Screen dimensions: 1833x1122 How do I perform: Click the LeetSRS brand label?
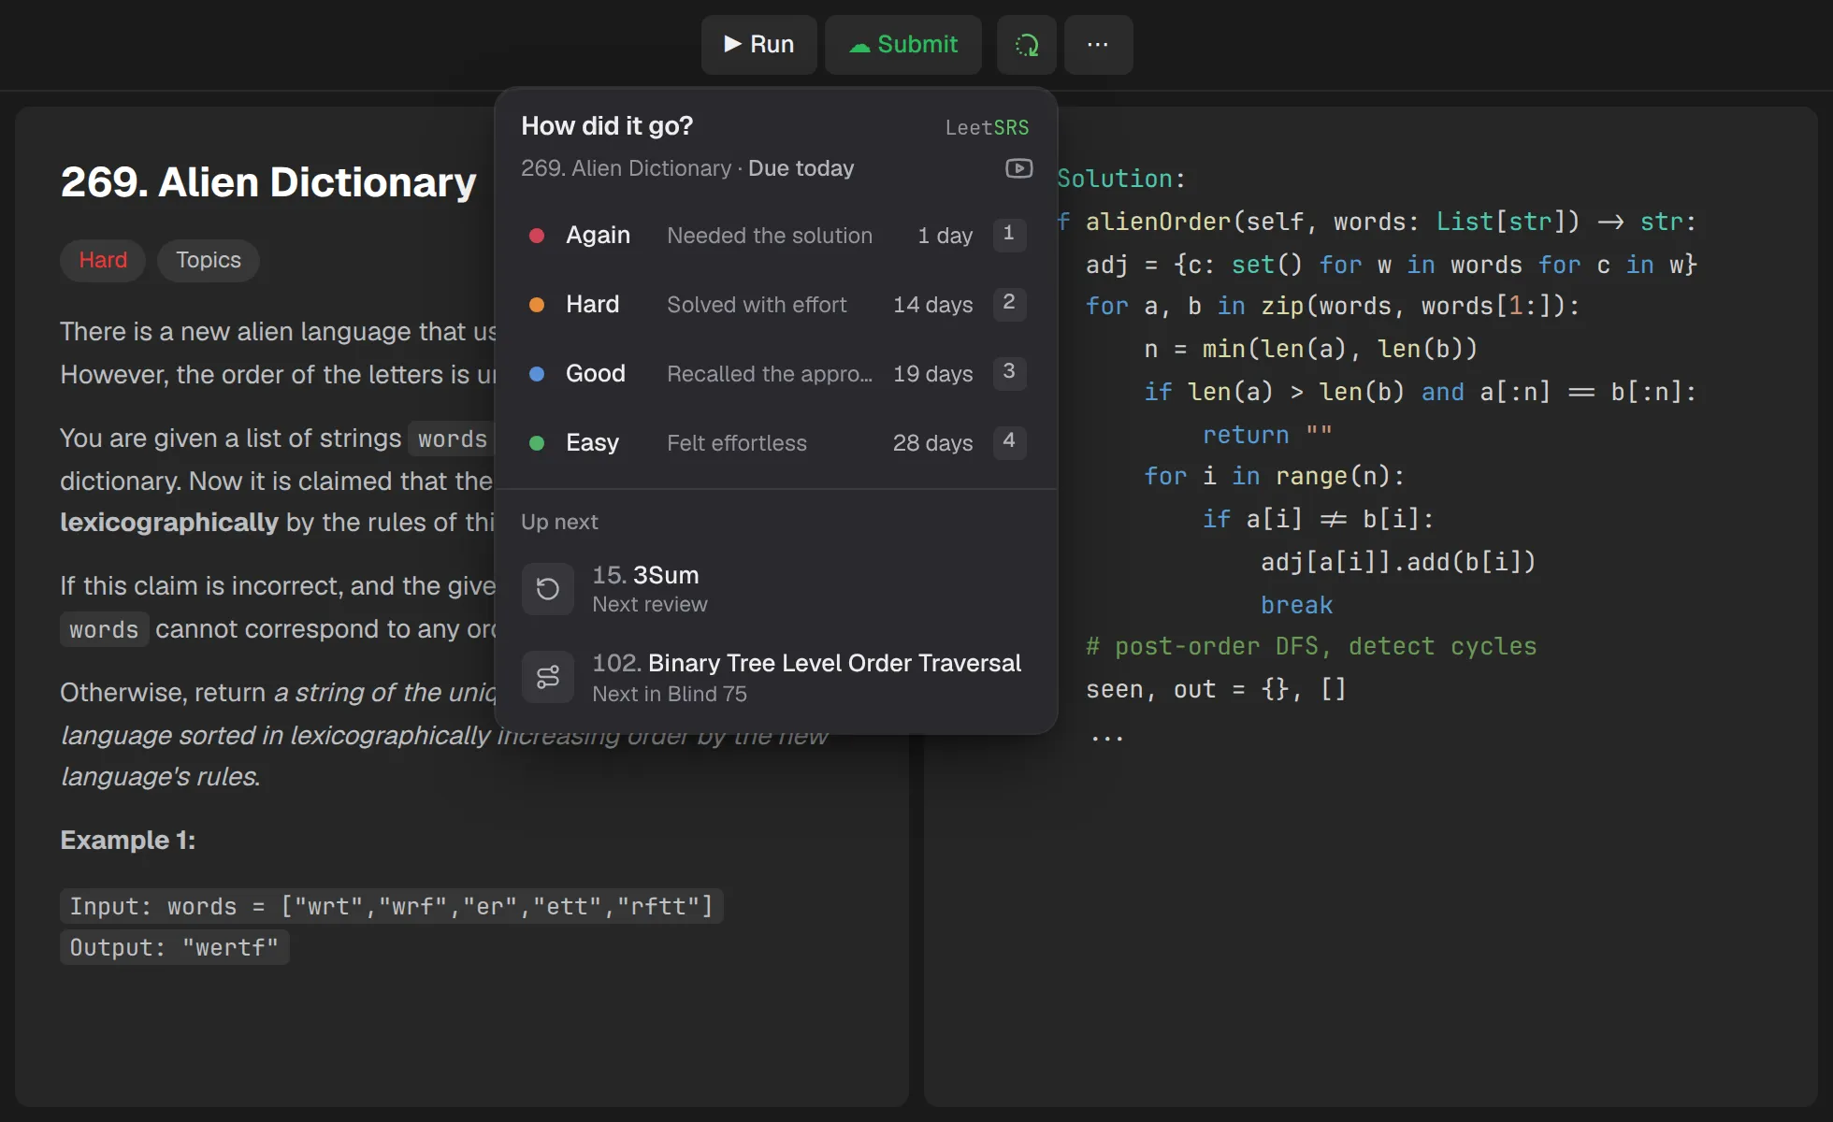[x=987, y=127]
